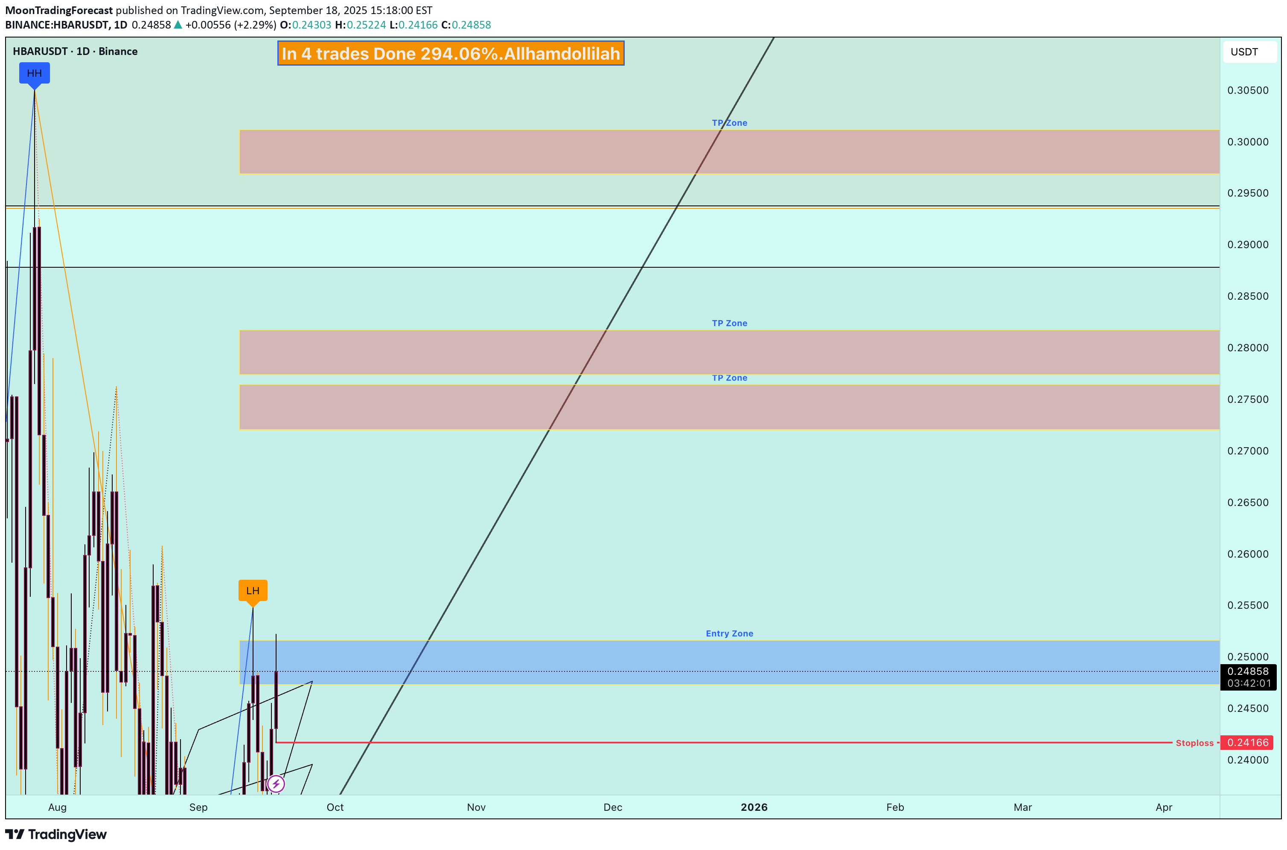Select the Entry Zone label
The image size is (1287, 850).
[x=729, y=633]
